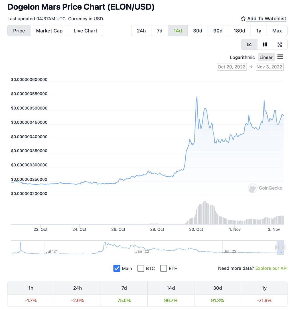This screenshot has height=310, width=292.
Task: Switch chart scale to Logarithmic
Action: pos(242,57)
